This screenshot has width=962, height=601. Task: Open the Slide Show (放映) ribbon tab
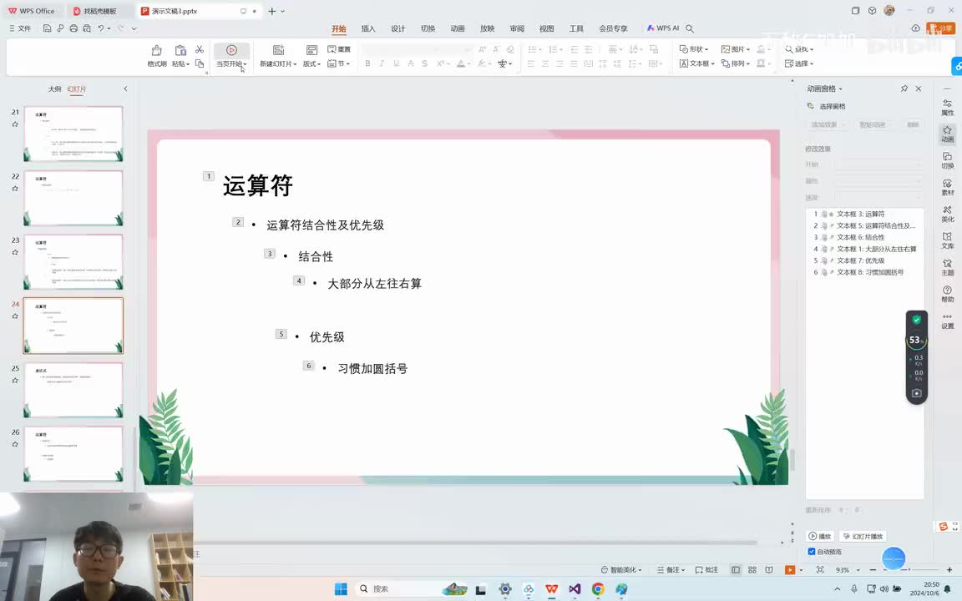pyautogui.click(x=487, y=28)
